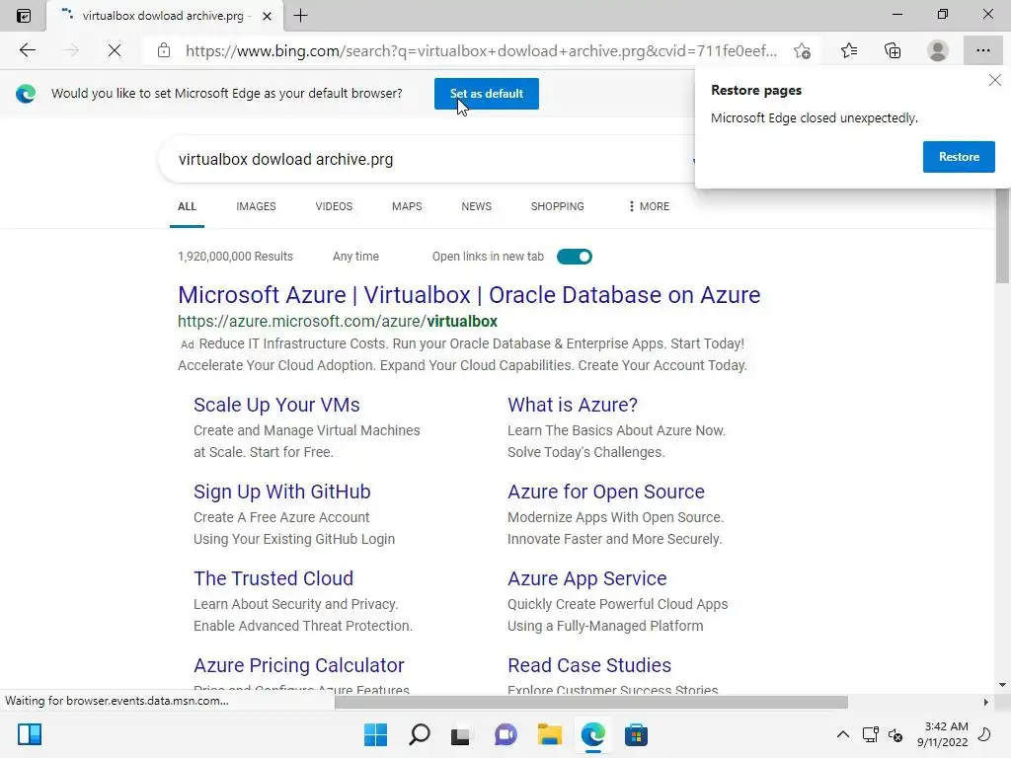Open What is Azure? link
This screenshot has height=758, width=1011.
click(573, 405)
